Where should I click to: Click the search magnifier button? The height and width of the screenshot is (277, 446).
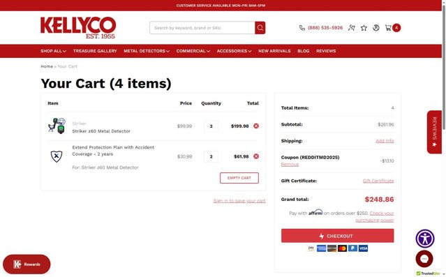(x=260, y=28)
